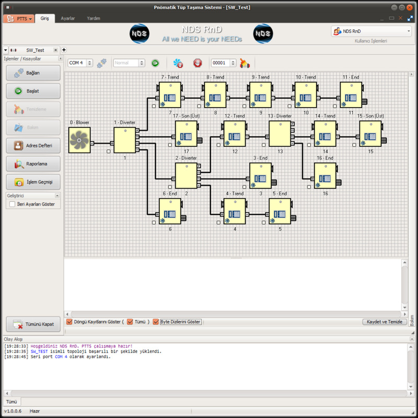Viewport: 418px width, 418px height.
Task: Increase the 00001 counter with its up arrow
Action: pos(233,61)
